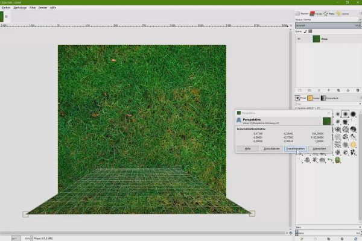Screen dimensions: 362x241
Task: Hide the Wiese layer with eye icon
Action: [x=299, y=39]
